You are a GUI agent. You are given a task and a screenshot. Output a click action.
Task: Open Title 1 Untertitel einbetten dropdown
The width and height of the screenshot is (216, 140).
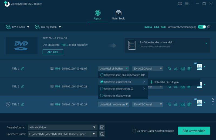point(113,69)
